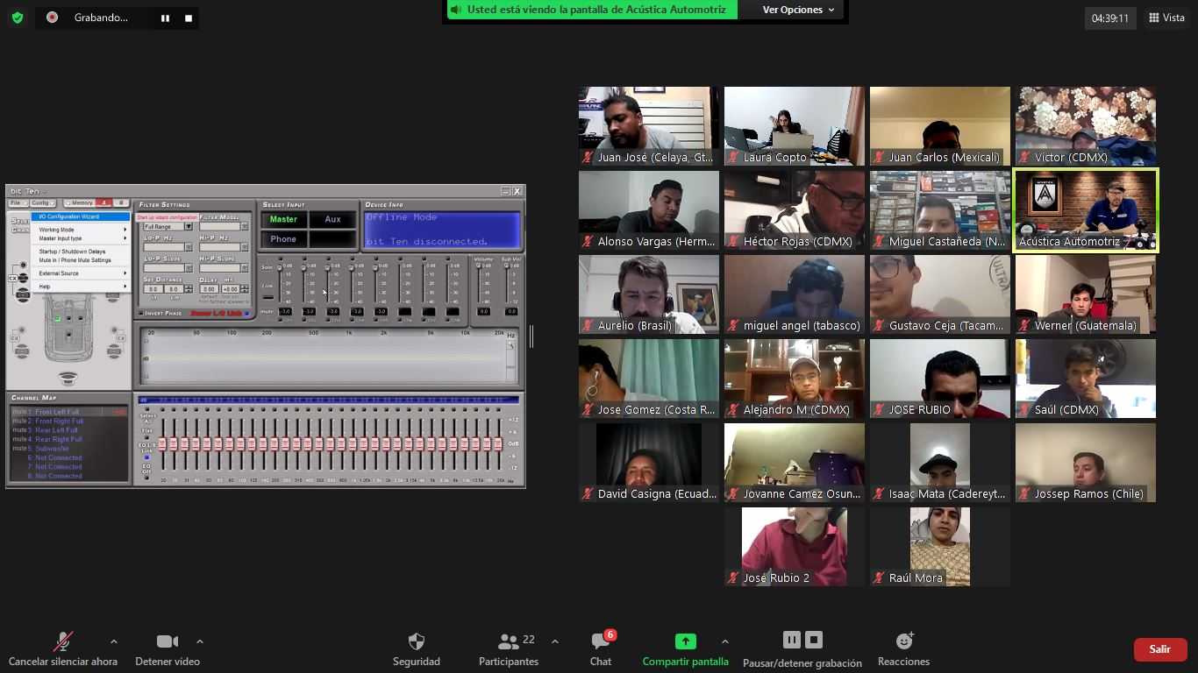Click the 20 Hz EQ band fader
The width and height of the screenshot is (1198, 673).
[x=162, y=444]
